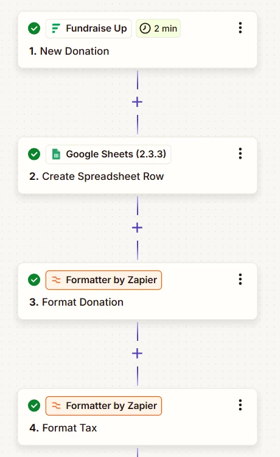Add step between New Donation and Google Sheets
Image resolution: width=280 pixels, height=457 pixels.
[x=137, y=102]
